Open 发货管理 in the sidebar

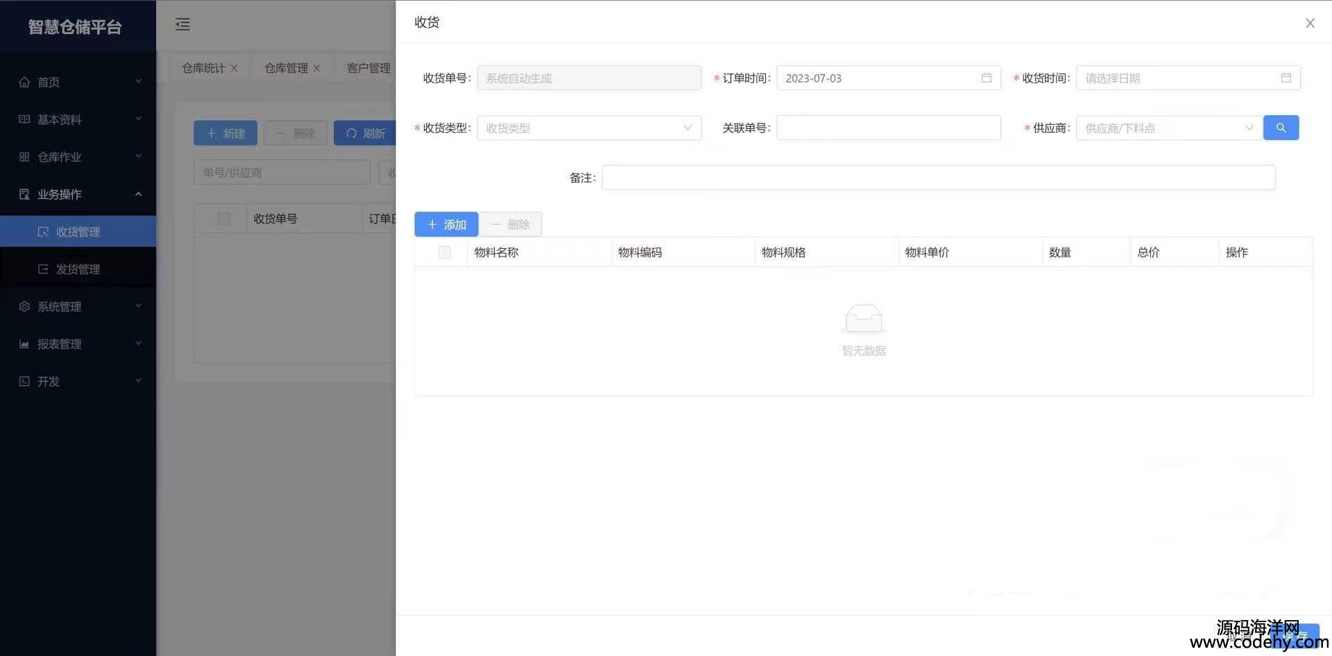[78, 269]
